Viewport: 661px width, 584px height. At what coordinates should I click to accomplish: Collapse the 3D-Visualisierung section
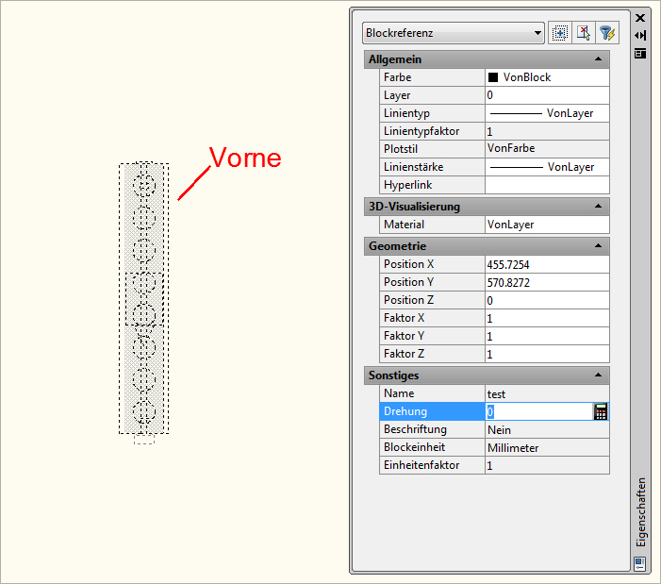598,207
